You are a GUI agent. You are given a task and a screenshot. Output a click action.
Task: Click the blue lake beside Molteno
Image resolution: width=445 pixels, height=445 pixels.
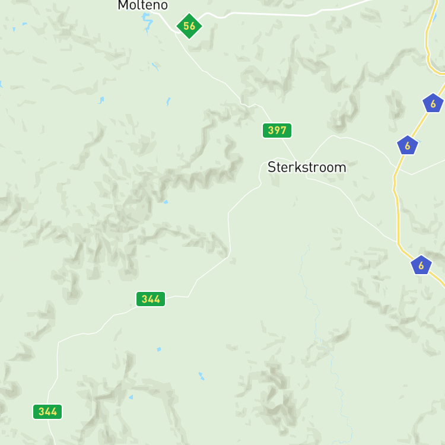[x=147, y=22]
